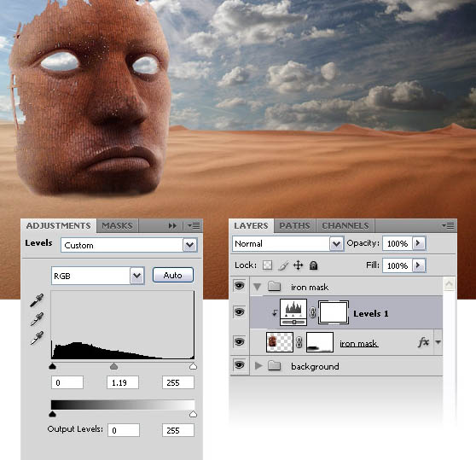Click the lock image pixels brush icon
Viewport: 476px width, 460px height.
283,265
